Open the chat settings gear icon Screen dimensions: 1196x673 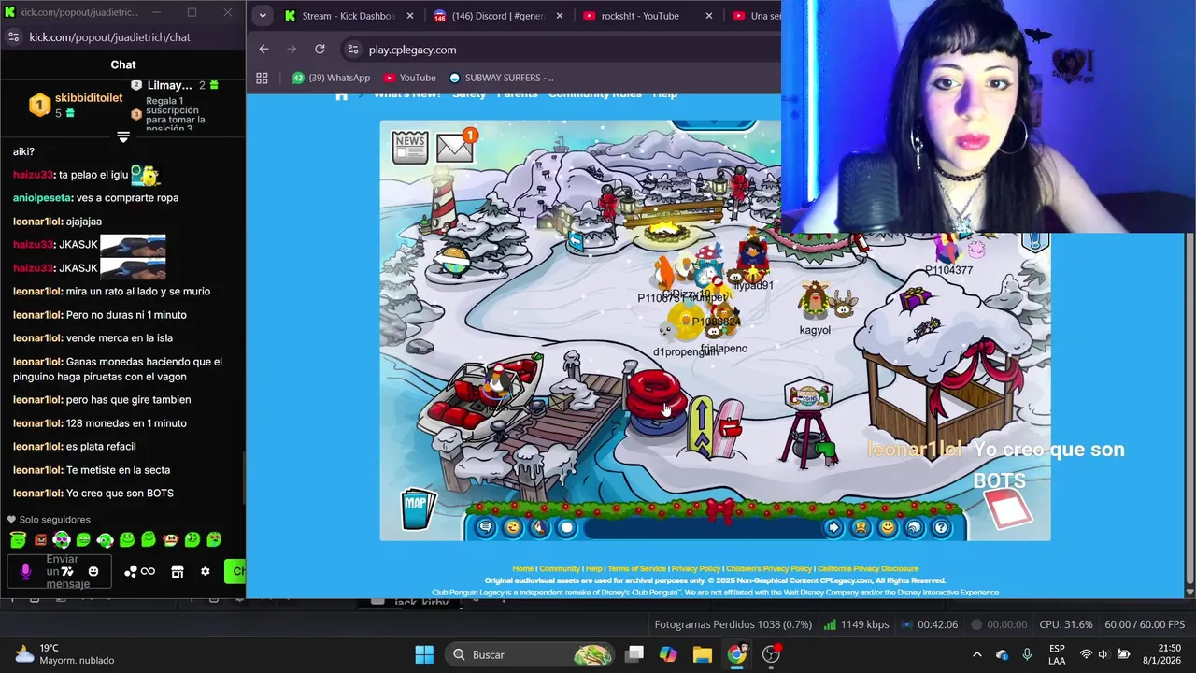pyautogui.click(x=205, y=571)
